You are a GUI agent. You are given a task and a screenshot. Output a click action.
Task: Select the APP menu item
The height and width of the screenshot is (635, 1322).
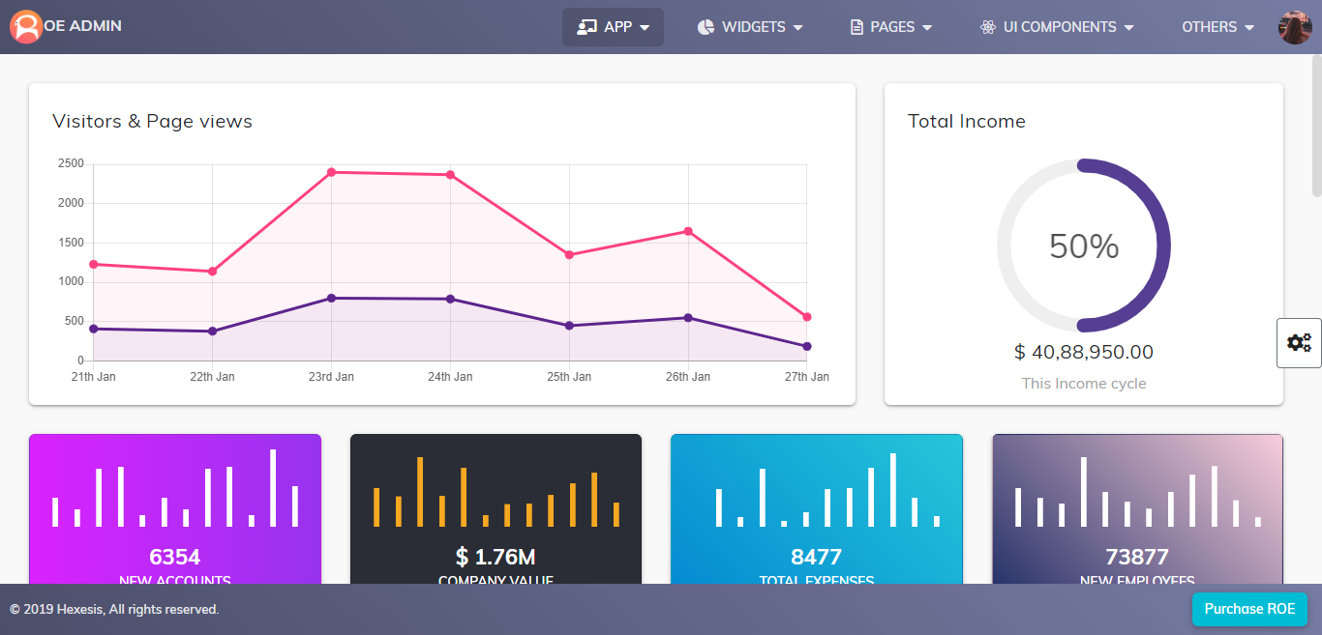pos(613,27)
